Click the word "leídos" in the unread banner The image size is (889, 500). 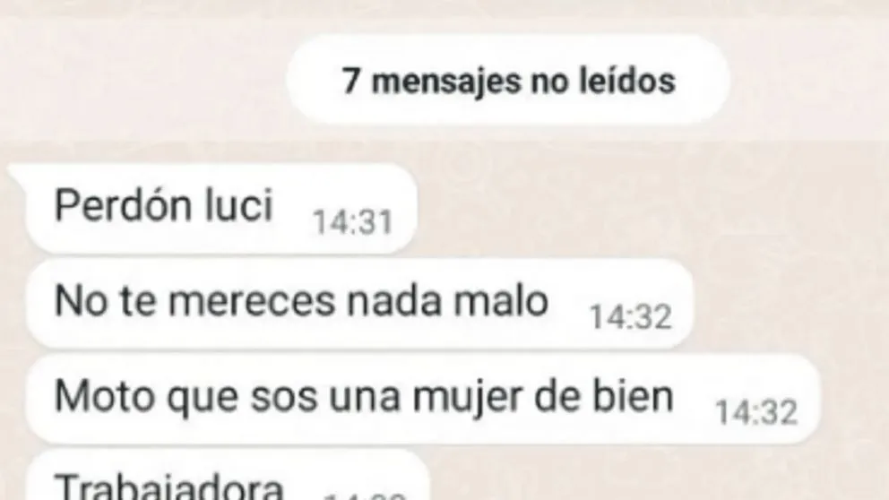pos(627,80)
